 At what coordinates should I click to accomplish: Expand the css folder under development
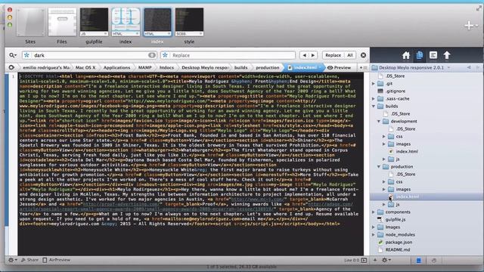coord(384,136)
